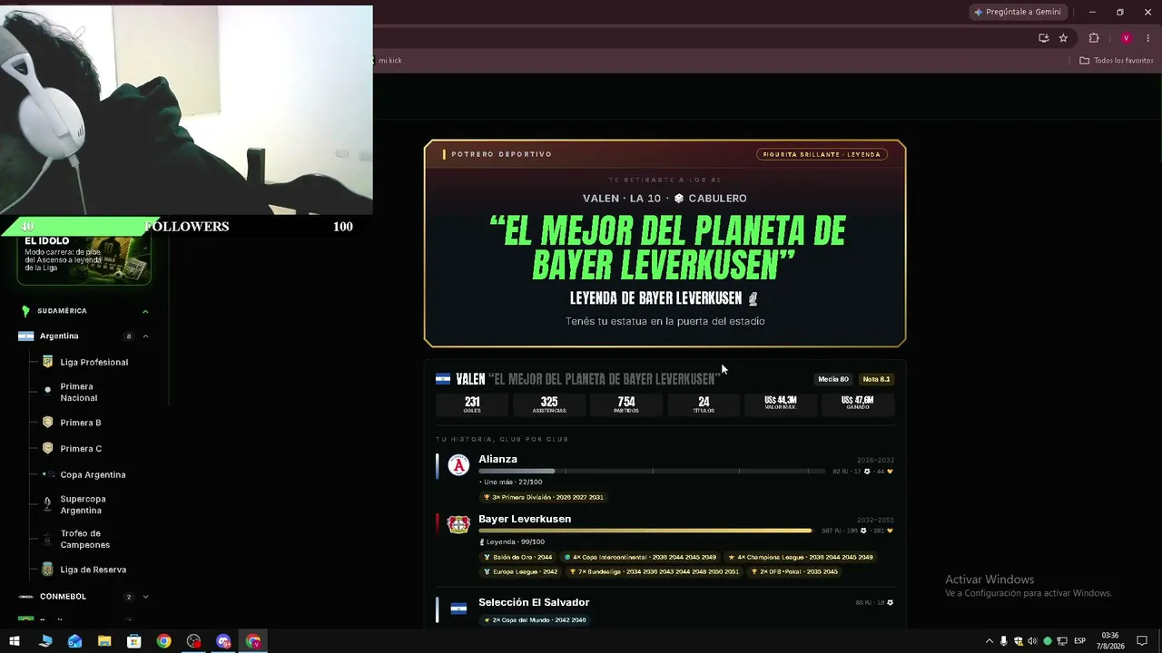Image resolution: width=1162 pixels, height=653 pixels.
Task: Select the Primera B badge icon
Action: (48, 423)
